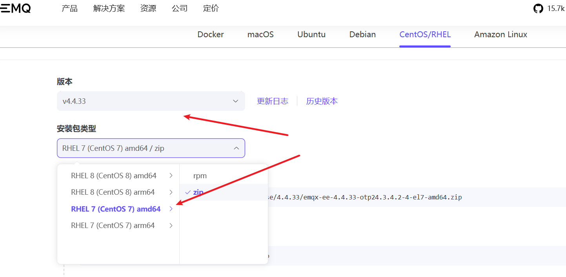The width and height of the screenshot is (566, 277).
Task: Open the 更新日志 changelog link
Action: (x=273, y=101)
